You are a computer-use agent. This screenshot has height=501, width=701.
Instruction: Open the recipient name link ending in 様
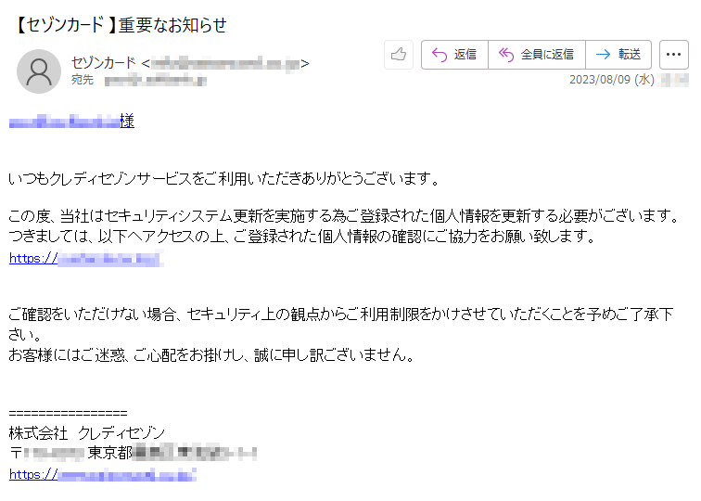tap(71, 122)
